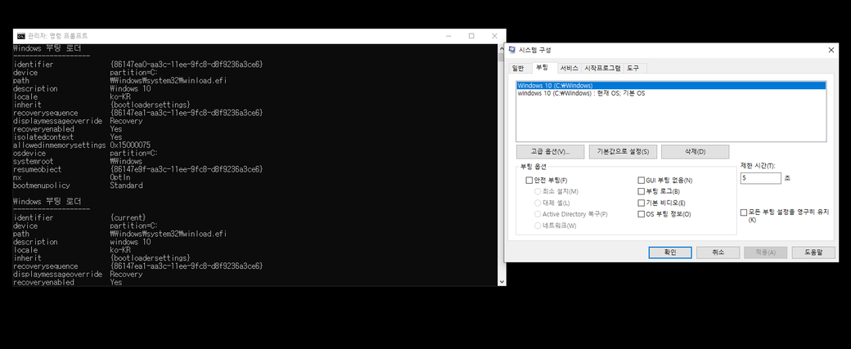Enable the 부팅 로그(B) checkbox
This screenshot has height=349, width=851.
pyautogui.click(x=641, y=191)
